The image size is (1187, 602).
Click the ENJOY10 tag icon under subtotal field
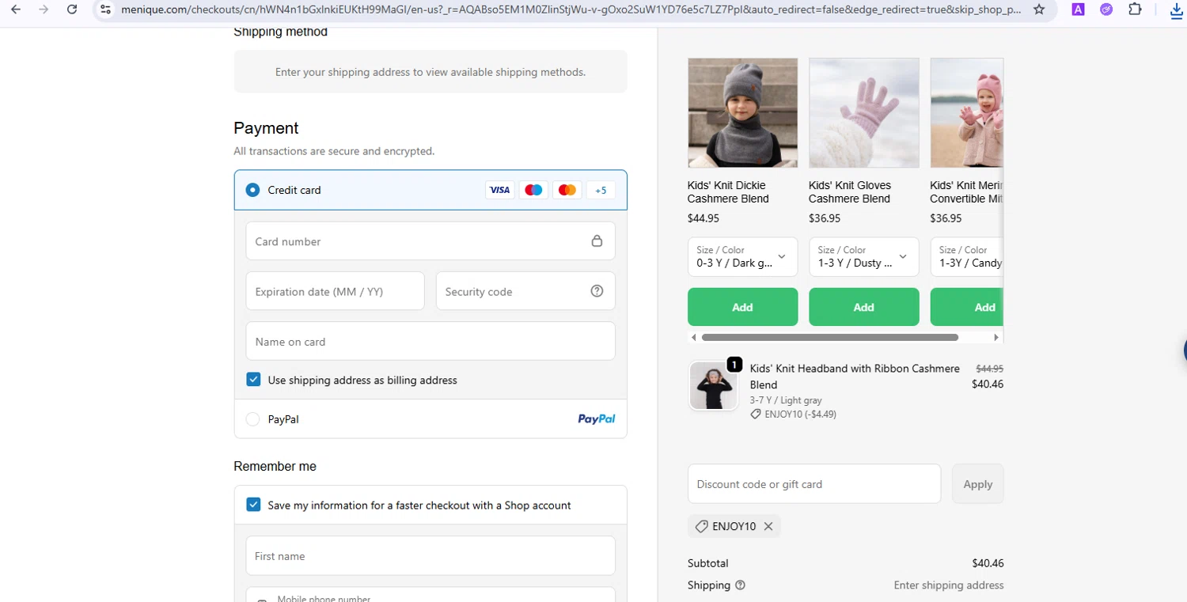tap(700, 526)
